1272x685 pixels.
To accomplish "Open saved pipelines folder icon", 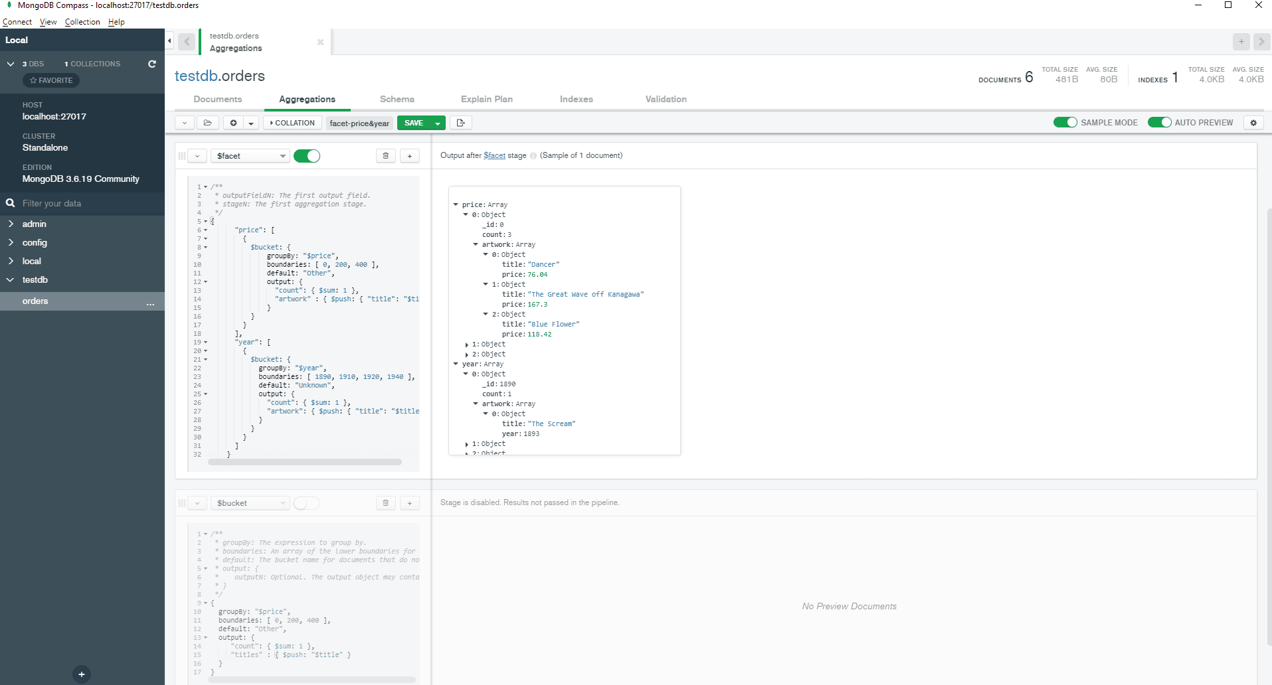I will (x=207, y=123).
